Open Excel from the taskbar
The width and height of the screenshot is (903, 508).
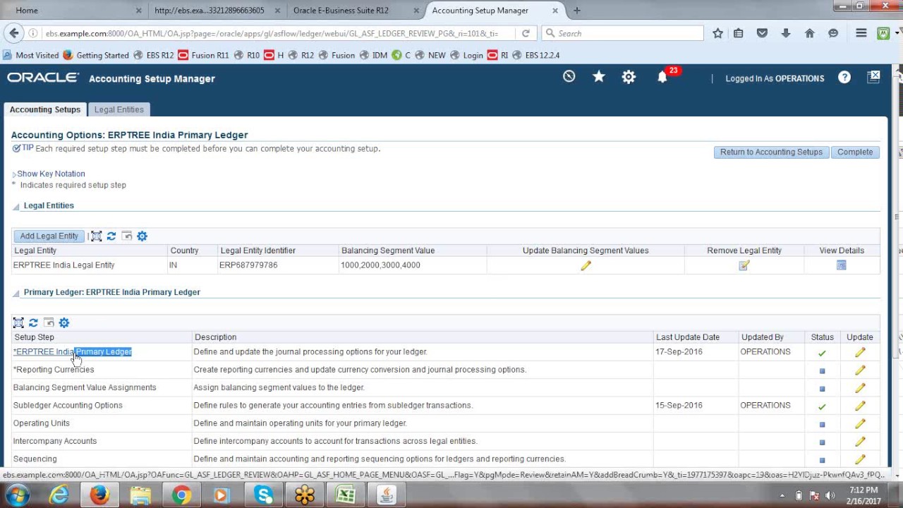point(346,495)
